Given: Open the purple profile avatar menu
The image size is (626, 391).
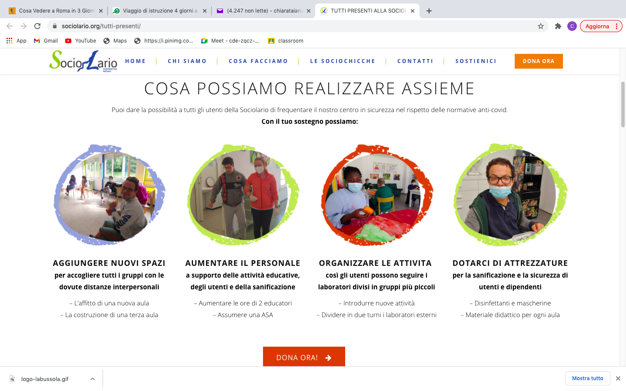Looking at the screenshot, I should pyautogui.click(x=572, y=26).
